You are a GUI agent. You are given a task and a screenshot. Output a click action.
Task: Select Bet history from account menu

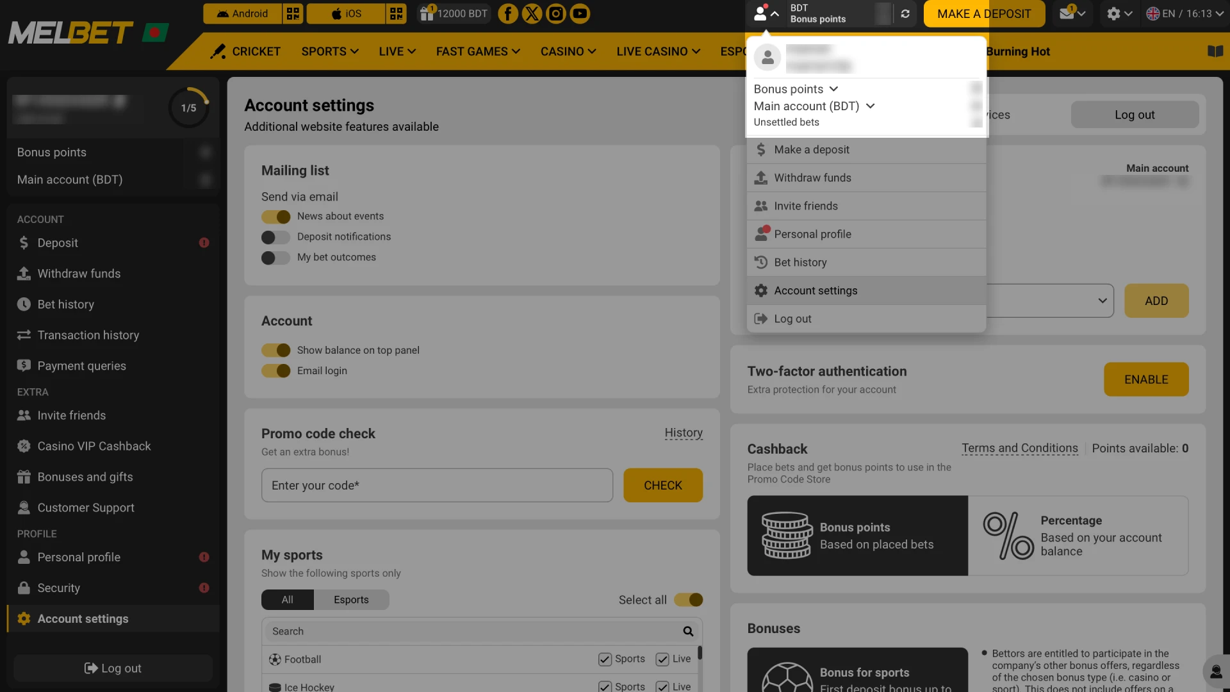coord(800,262)
